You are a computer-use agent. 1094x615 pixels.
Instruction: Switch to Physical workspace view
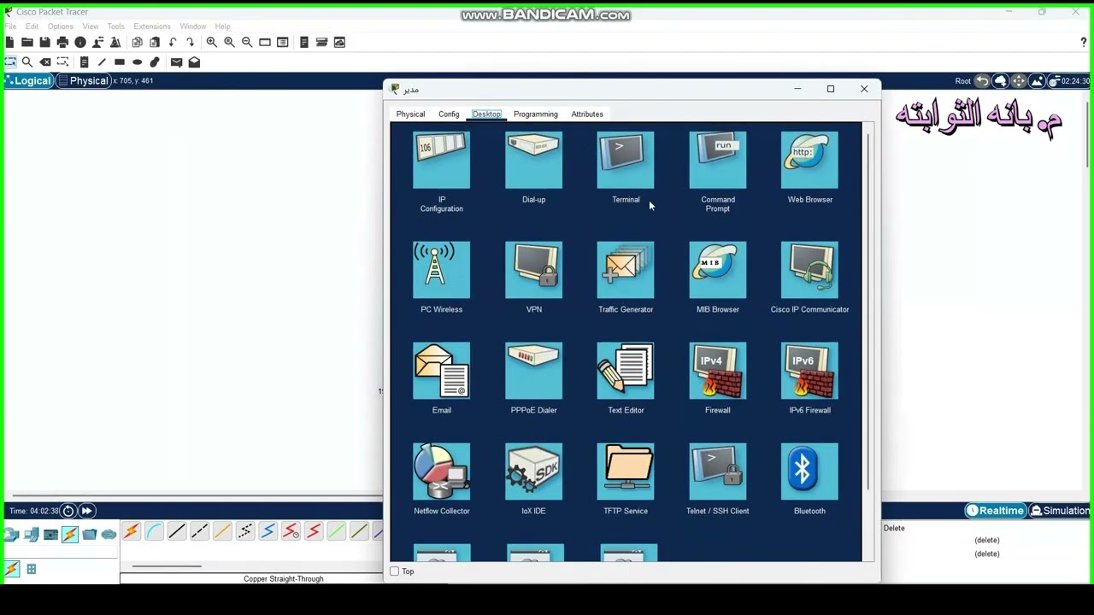pyautogui.click(x=84, y=80)
